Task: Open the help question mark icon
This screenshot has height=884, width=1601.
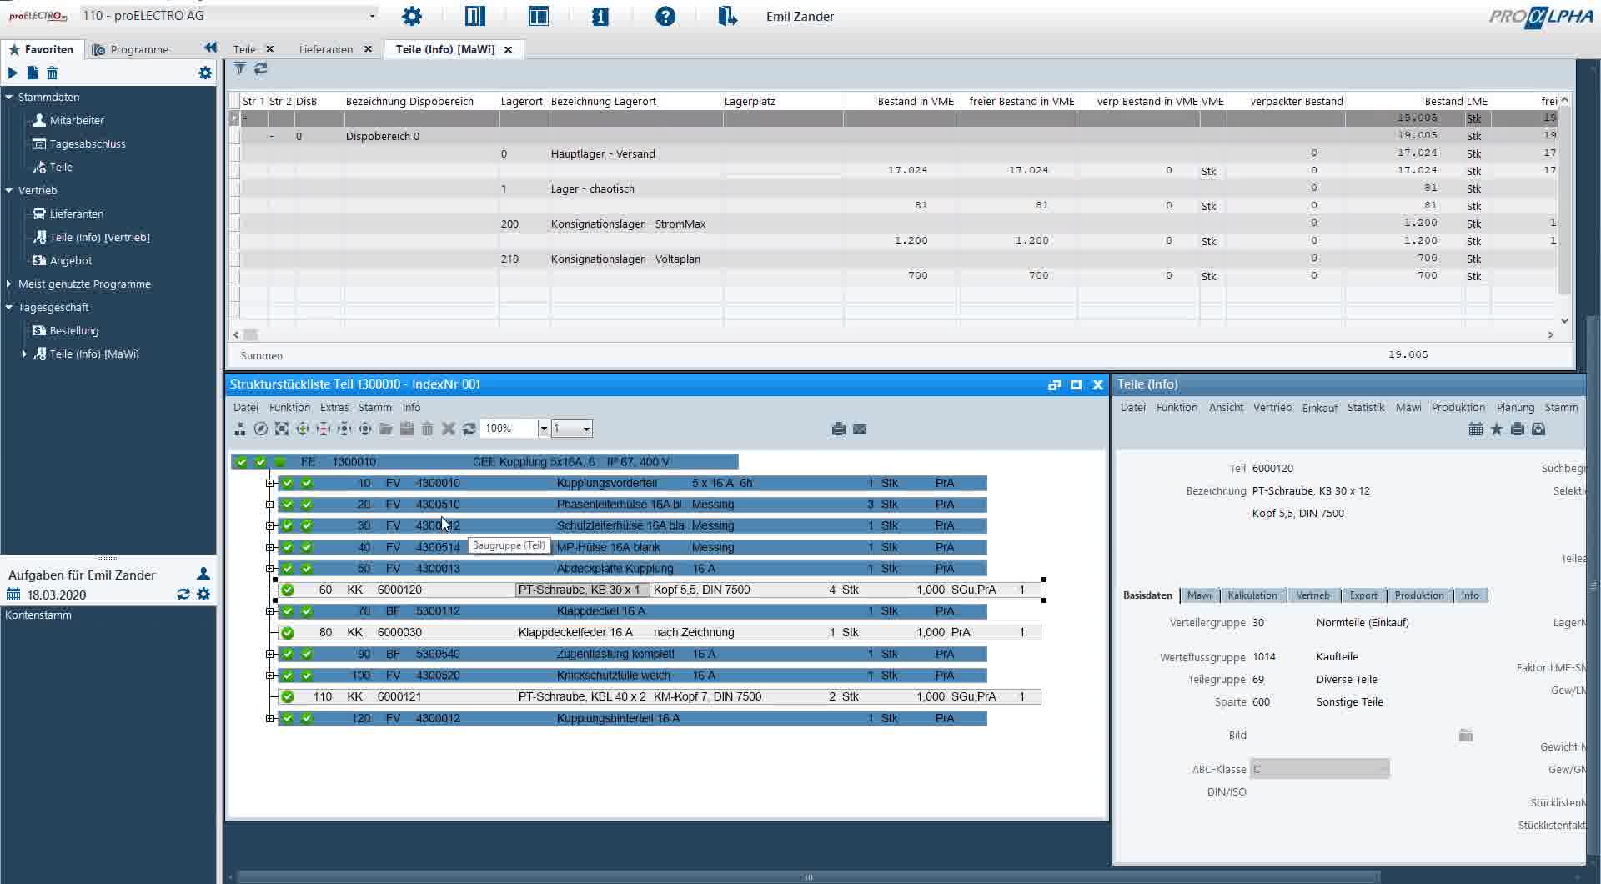Action: (x=665, y=16)
